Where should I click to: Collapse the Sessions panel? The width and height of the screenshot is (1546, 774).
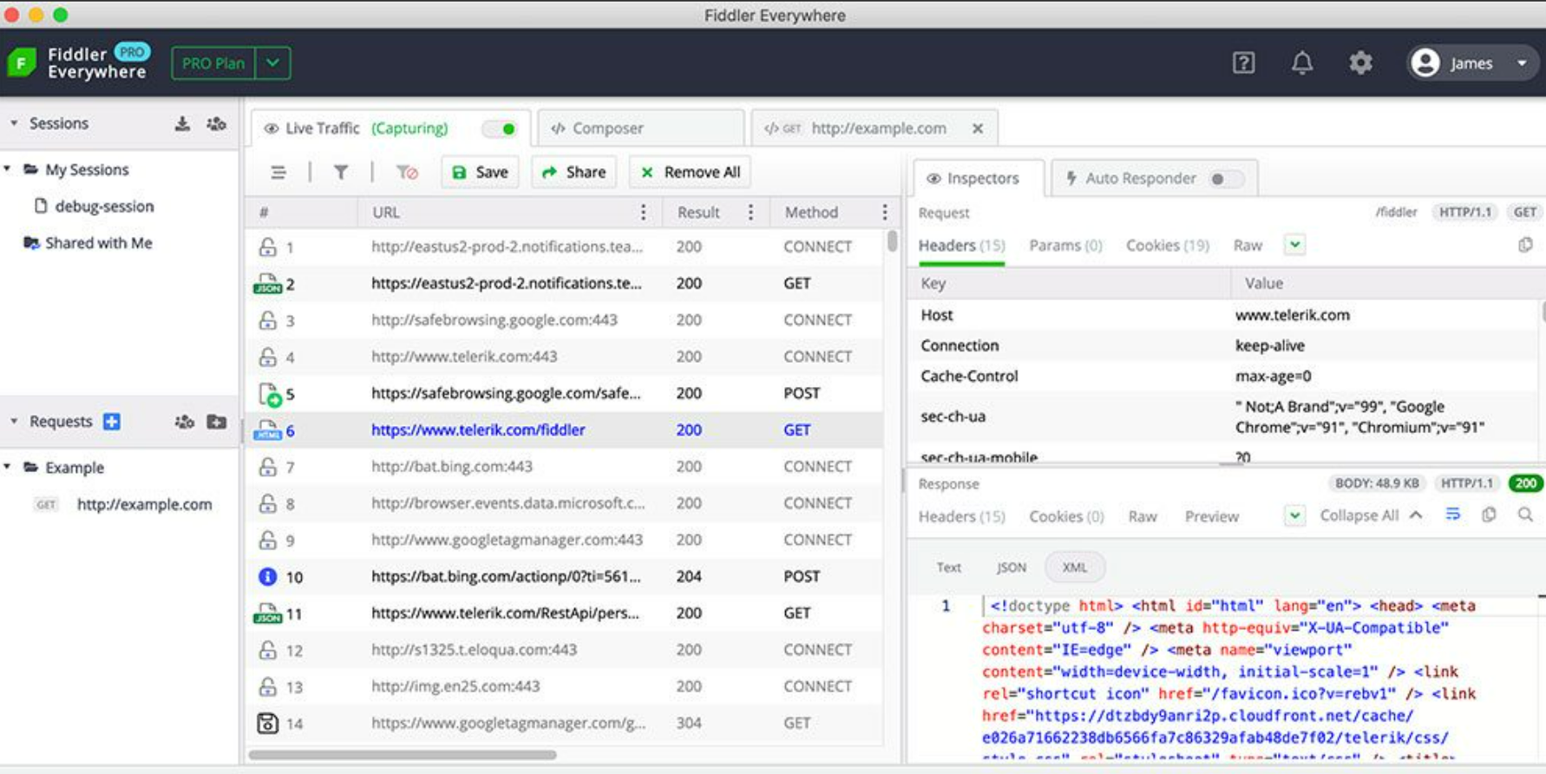tap(14, 123)
